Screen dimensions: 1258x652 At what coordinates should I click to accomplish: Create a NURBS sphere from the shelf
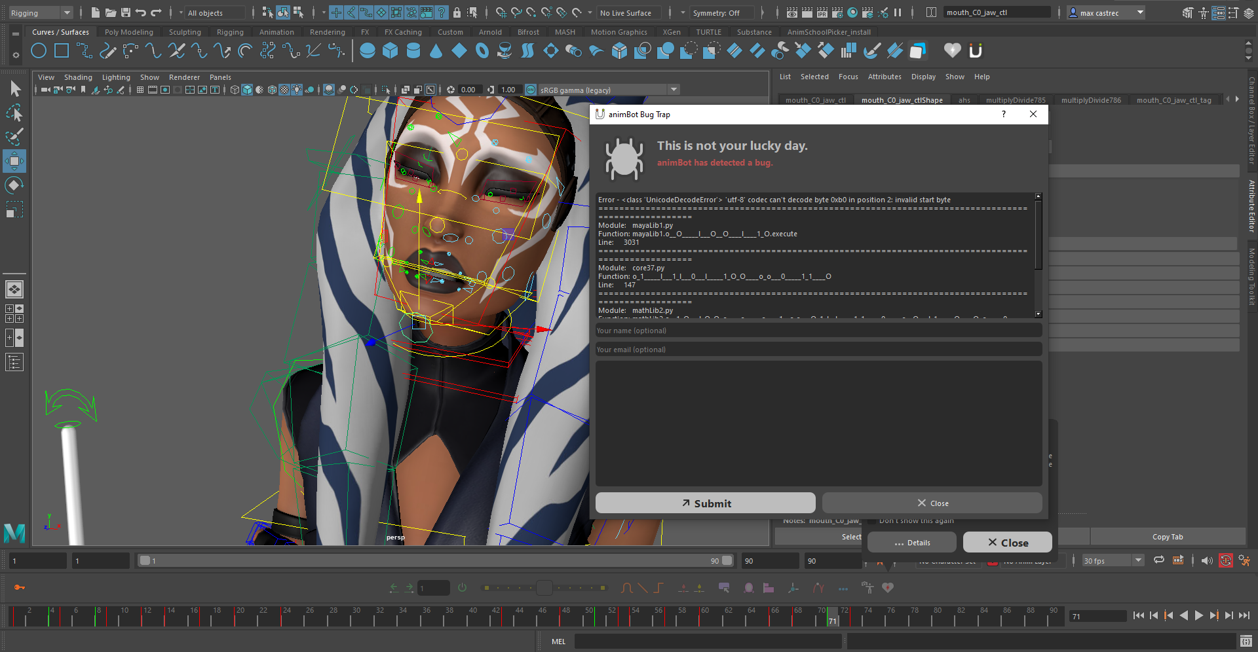coord(368,50)
